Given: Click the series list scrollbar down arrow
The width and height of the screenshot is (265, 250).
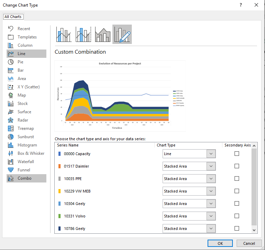Looking at the screenshot, I should click(254, 230).
